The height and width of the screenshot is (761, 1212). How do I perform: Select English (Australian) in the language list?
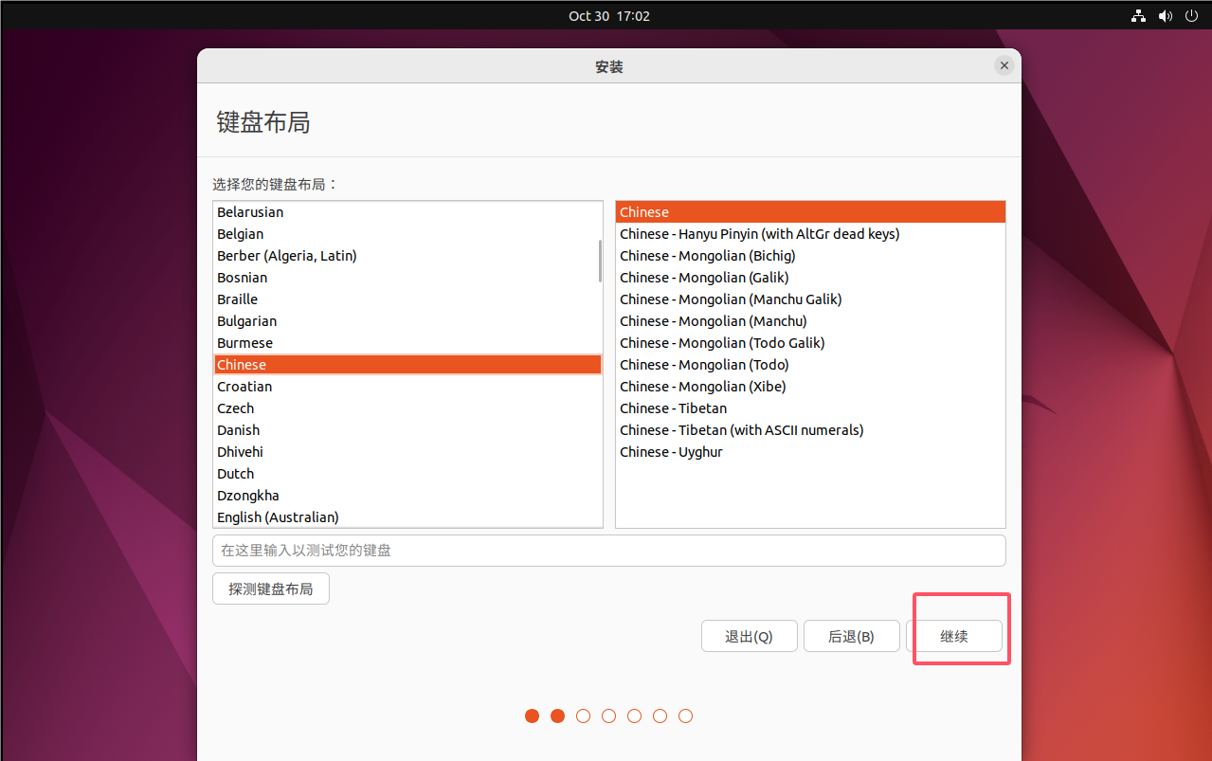coord(407,517)
